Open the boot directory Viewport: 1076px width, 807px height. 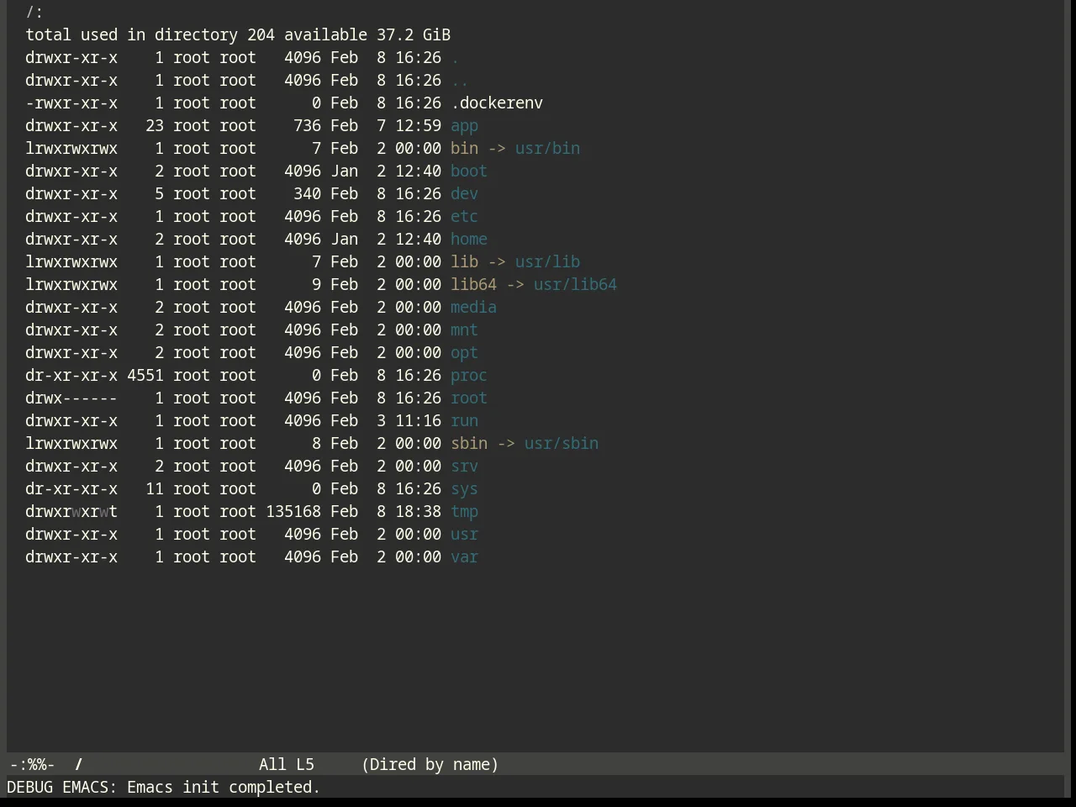(x=469, y=171)
